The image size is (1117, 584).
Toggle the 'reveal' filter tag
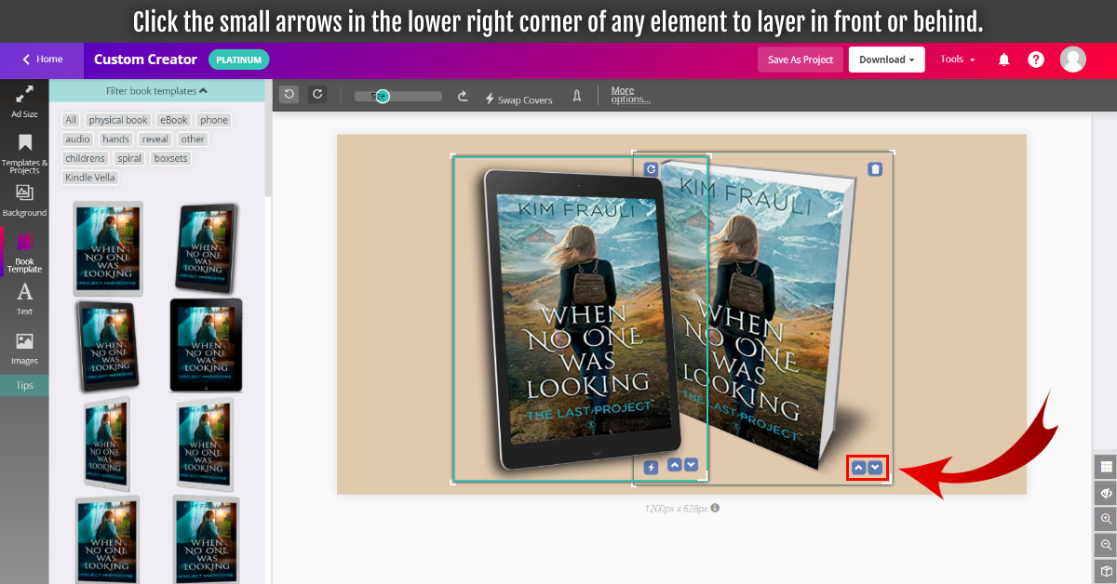point(155,139)
